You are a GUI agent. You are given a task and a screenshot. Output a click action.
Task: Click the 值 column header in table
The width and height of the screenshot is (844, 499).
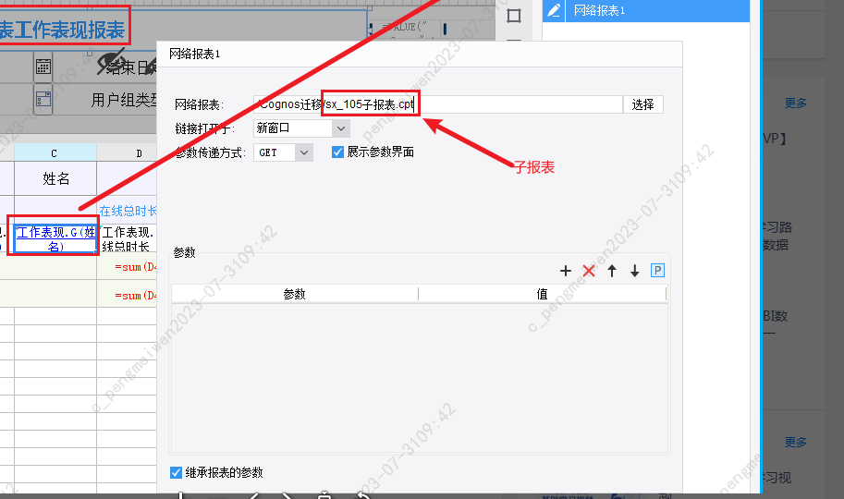tap(542, 294)
